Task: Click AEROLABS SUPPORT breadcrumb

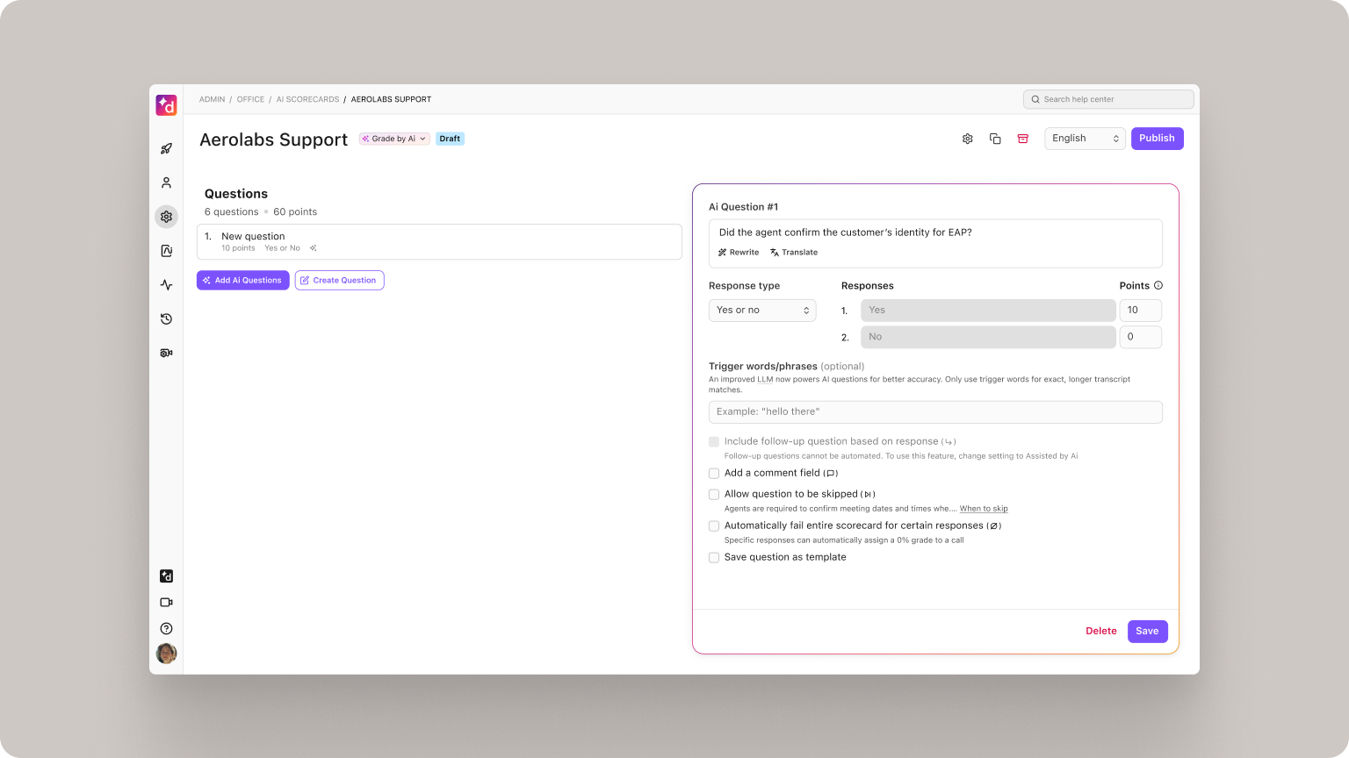Action: click(391, 100)
